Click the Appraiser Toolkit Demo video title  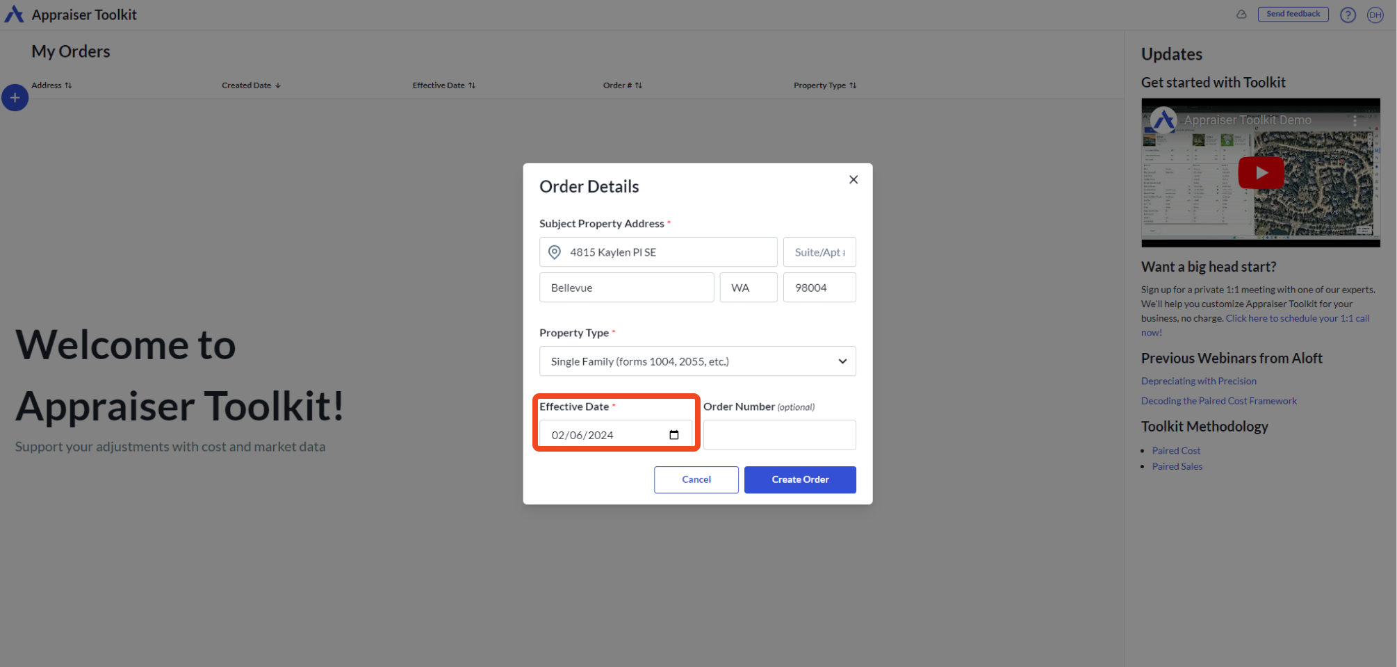pos(1248,120)
